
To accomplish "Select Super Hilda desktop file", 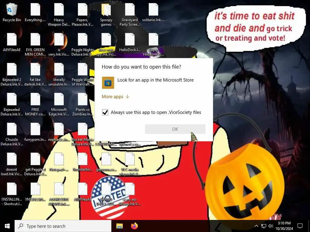I will pyautogui.click(x=153, y=45).
